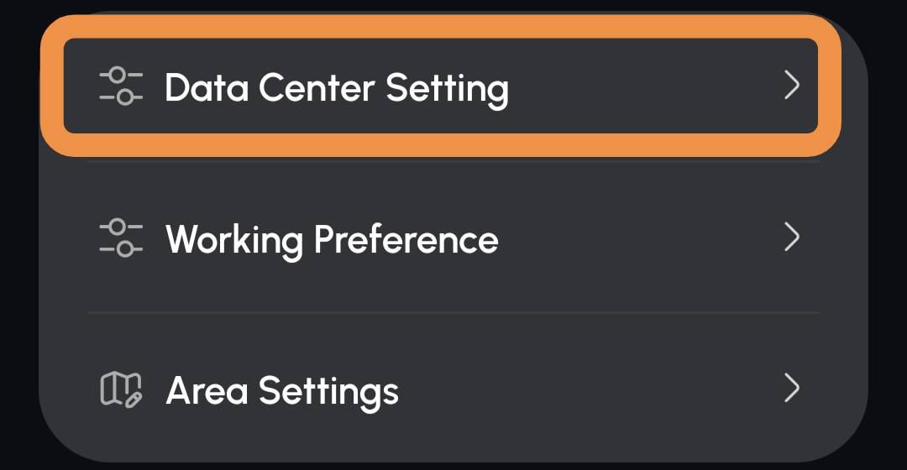Choose the Area Settings menu entry
This screenshot has width=907, height=470.
point(453,388)
